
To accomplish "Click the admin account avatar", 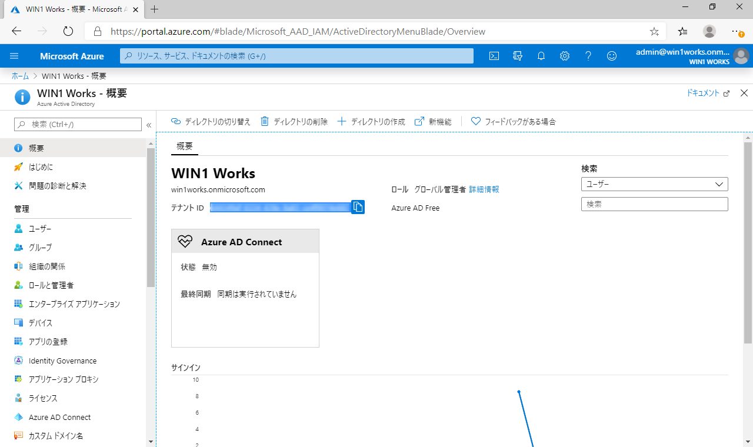I will (741, 56).
